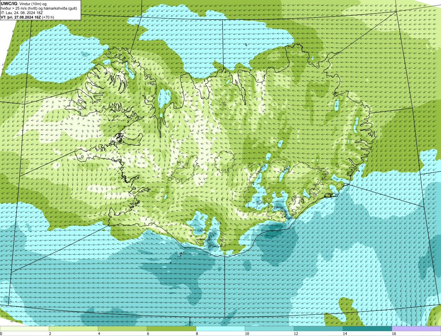The width and height of the screenshot is (441, 336).
Task: Click the "hviður > 25 m/s (hvítt)" text
Action: [19, 8]
